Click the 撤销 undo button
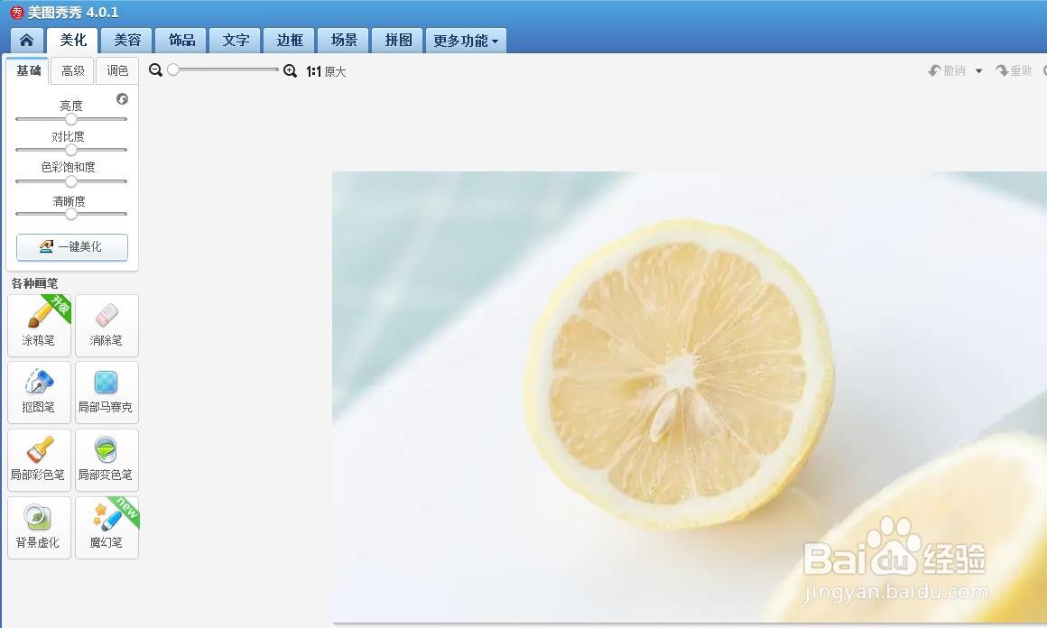Screen dimensions: 1047x628 coord(947,70)
